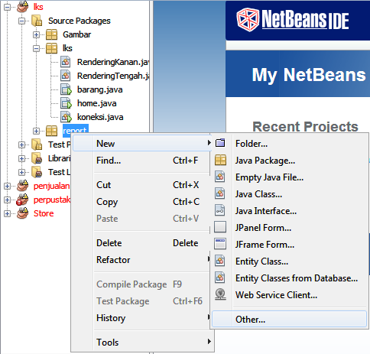The height and width of the screenshot is (354, 370).
Task: Click the RenderingTengah.java file icon
Action: pos(66,76)
